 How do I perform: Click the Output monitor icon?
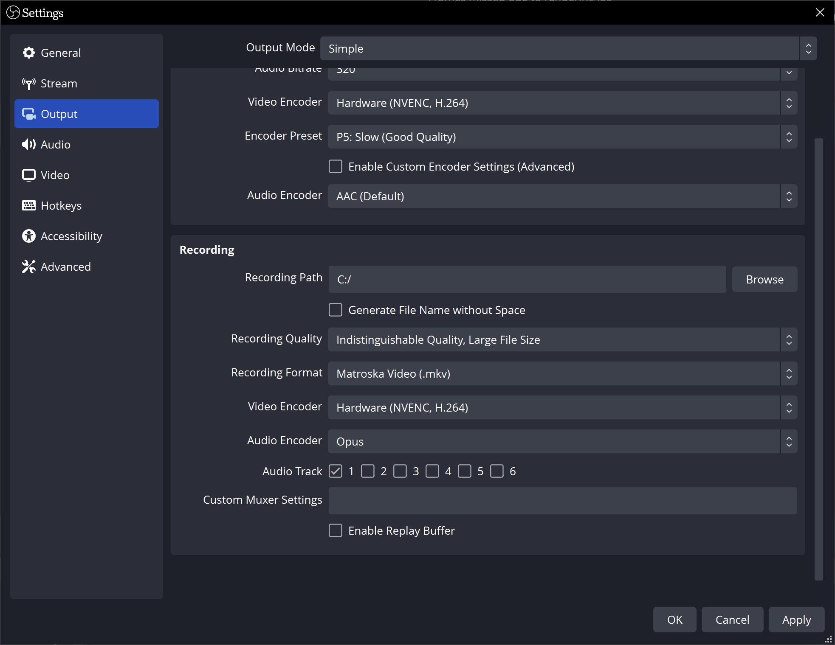(28, 113)
